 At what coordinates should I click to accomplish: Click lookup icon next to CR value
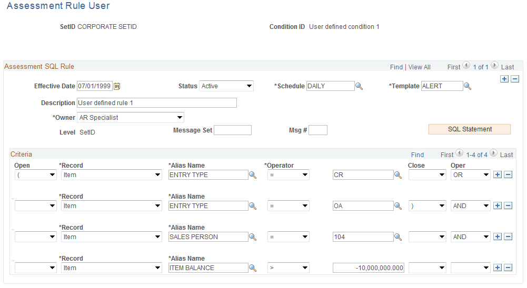coord(399,175)
